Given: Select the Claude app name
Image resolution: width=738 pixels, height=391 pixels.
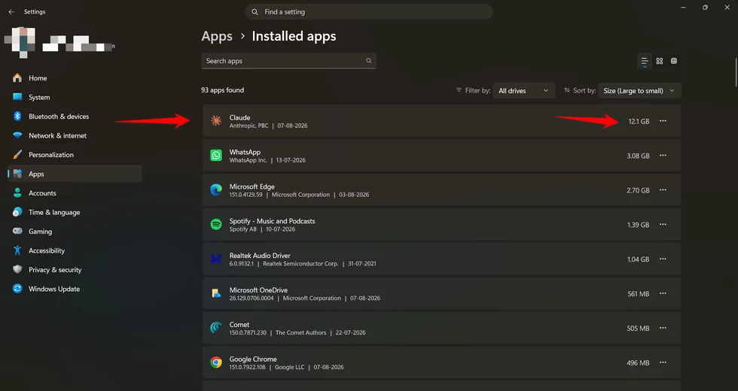Looking at the screenshot, I should 239,117.
